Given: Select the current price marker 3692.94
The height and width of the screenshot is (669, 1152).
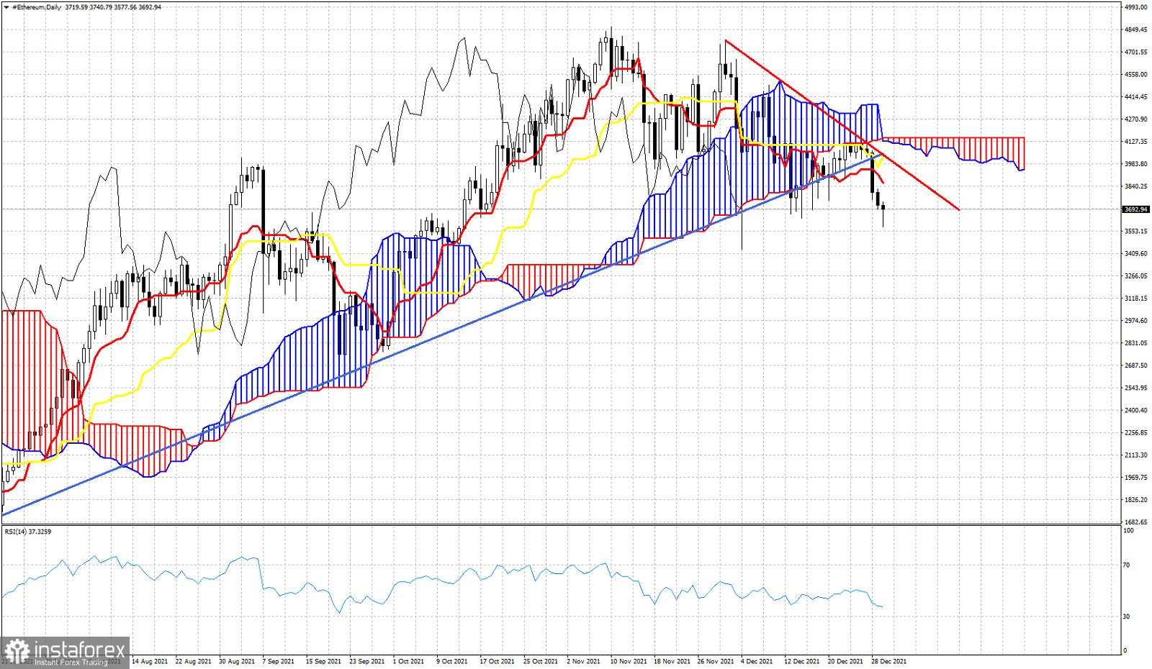Looking at the screenshot, I should click(x=1136, y=209).
